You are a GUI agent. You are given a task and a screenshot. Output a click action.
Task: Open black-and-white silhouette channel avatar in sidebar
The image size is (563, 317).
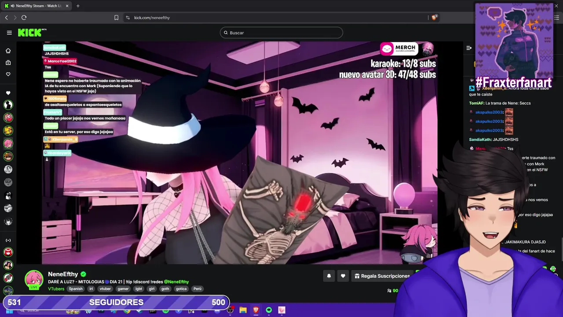tap(8, 105)
